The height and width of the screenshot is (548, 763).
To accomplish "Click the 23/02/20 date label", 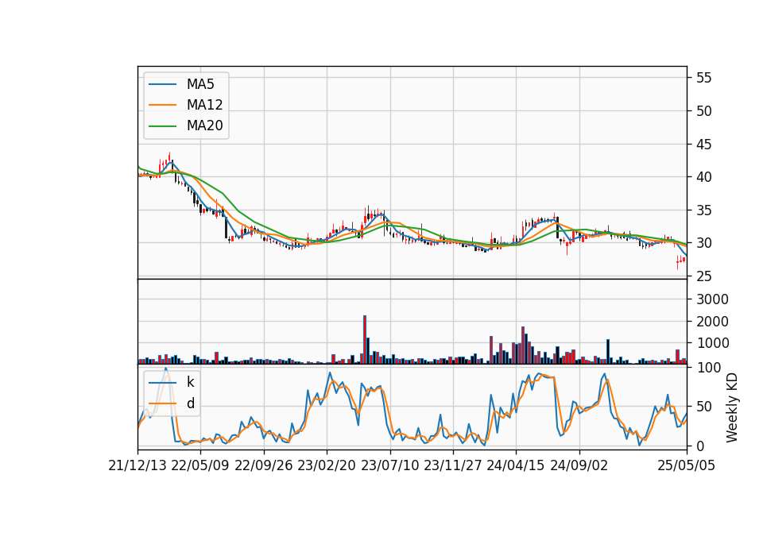I will (x=327, y=465).
